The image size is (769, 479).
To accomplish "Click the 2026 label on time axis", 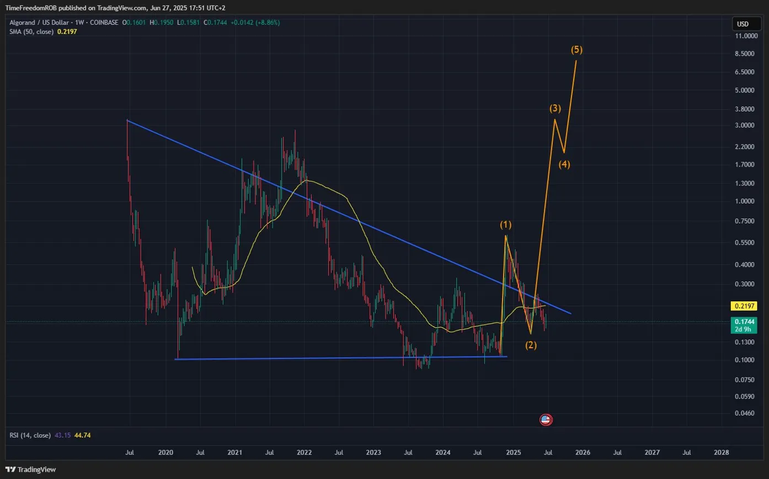I will point(583,453).
